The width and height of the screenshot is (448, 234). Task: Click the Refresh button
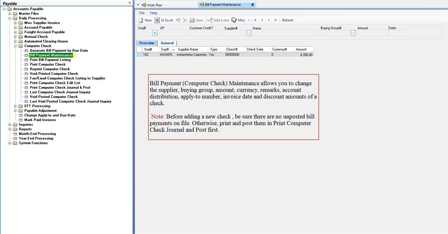(287, 20)
